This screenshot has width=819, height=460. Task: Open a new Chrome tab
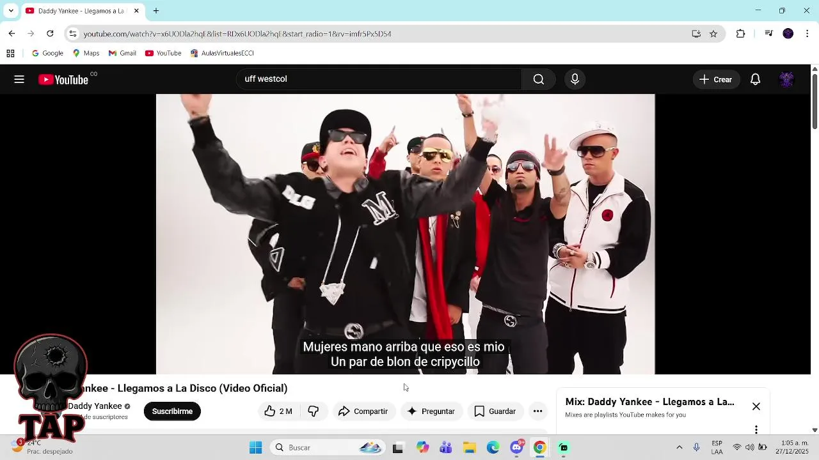click(x=155, y=11)
